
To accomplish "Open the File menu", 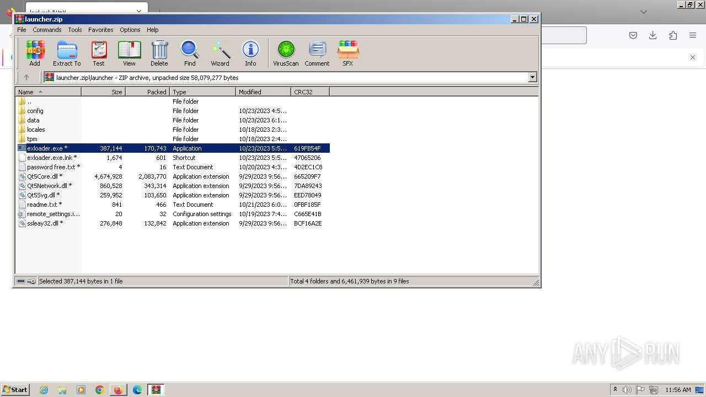I will click(22, 30).
